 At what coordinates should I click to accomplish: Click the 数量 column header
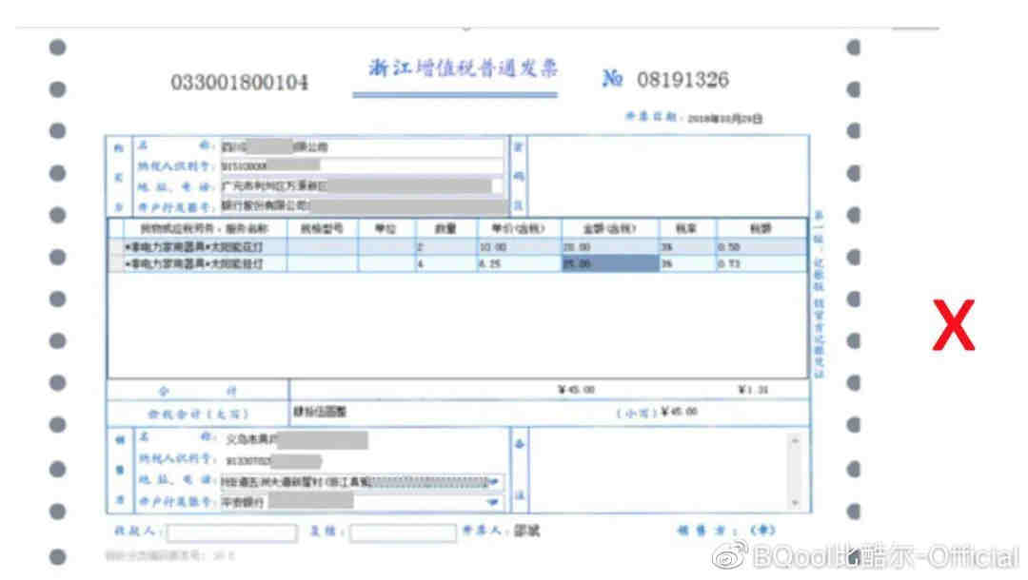click(445, 228)
